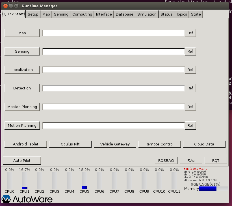Viewport: 232px width, 206px height.
Task: Focus the Mission Planning path field
Action: pyautogui.click(x=114, y=107)
